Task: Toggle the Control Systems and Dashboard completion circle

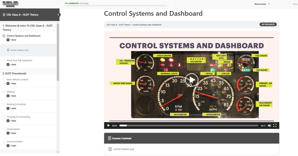Action: pyautogui.click(x=4, y=36)
